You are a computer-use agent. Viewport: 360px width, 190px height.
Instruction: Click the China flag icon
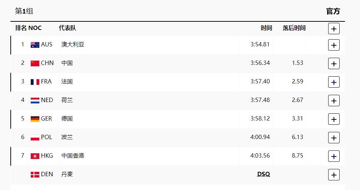[x=35, y=63]
